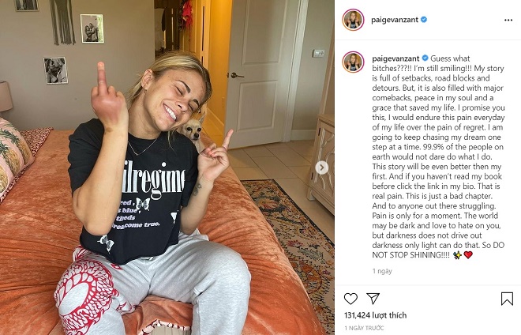Open paigevanzant profile from the caption username
The image size is (521, 335).
395,58
